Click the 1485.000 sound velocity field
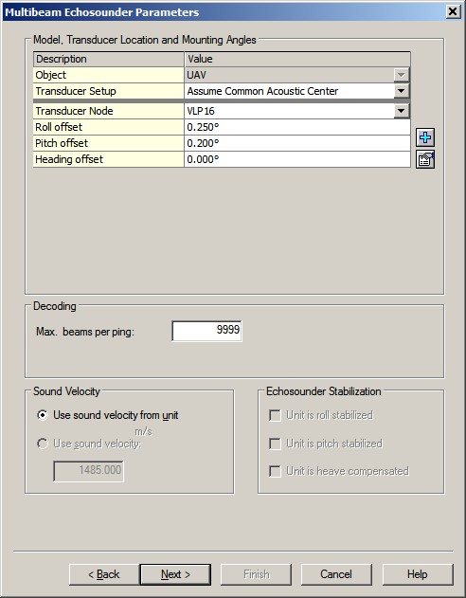Image resolution: width=466 pixels, height=598 pixels. tap(88, 471)
